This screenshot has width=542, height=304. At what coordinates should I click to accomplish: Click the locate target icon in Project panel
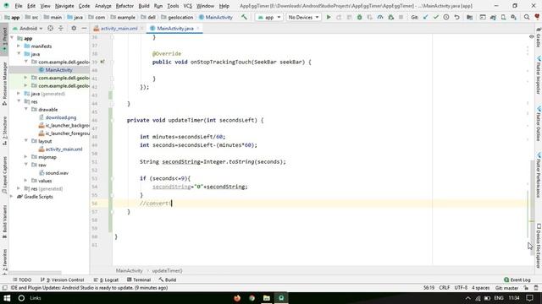(x=51, y=28)
